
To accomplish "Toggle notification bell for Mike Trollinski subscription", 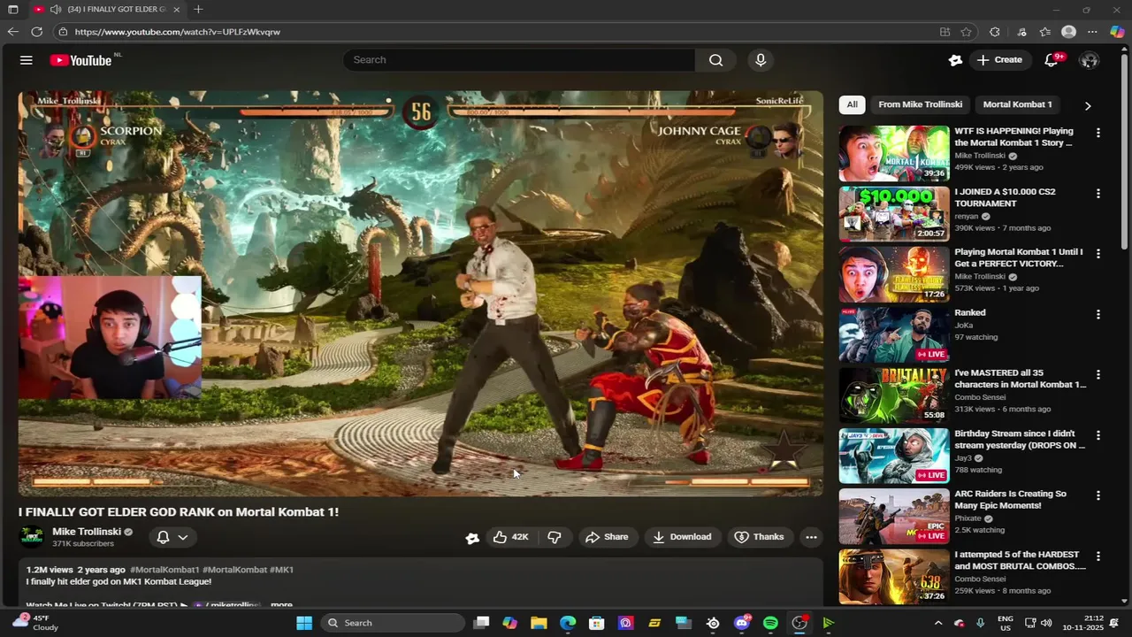I will 163,537.
